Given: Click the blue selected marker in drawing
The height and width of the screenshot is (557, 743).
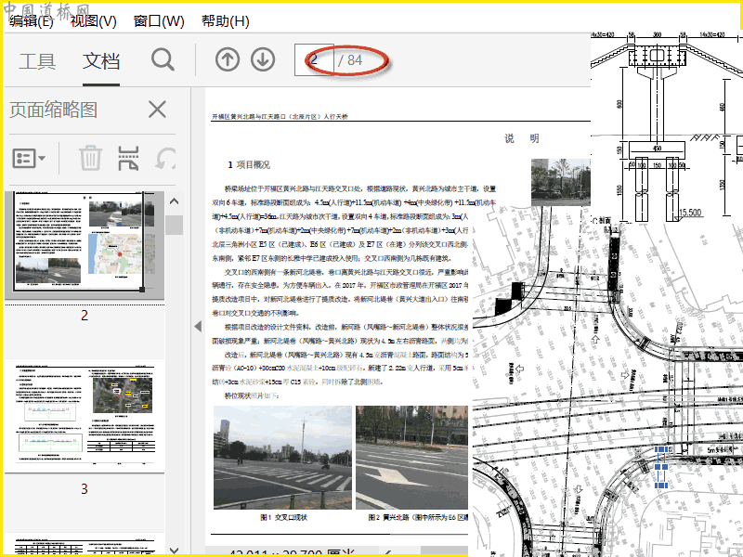Looking at the screenshot, I should click(x=661, y=467).
